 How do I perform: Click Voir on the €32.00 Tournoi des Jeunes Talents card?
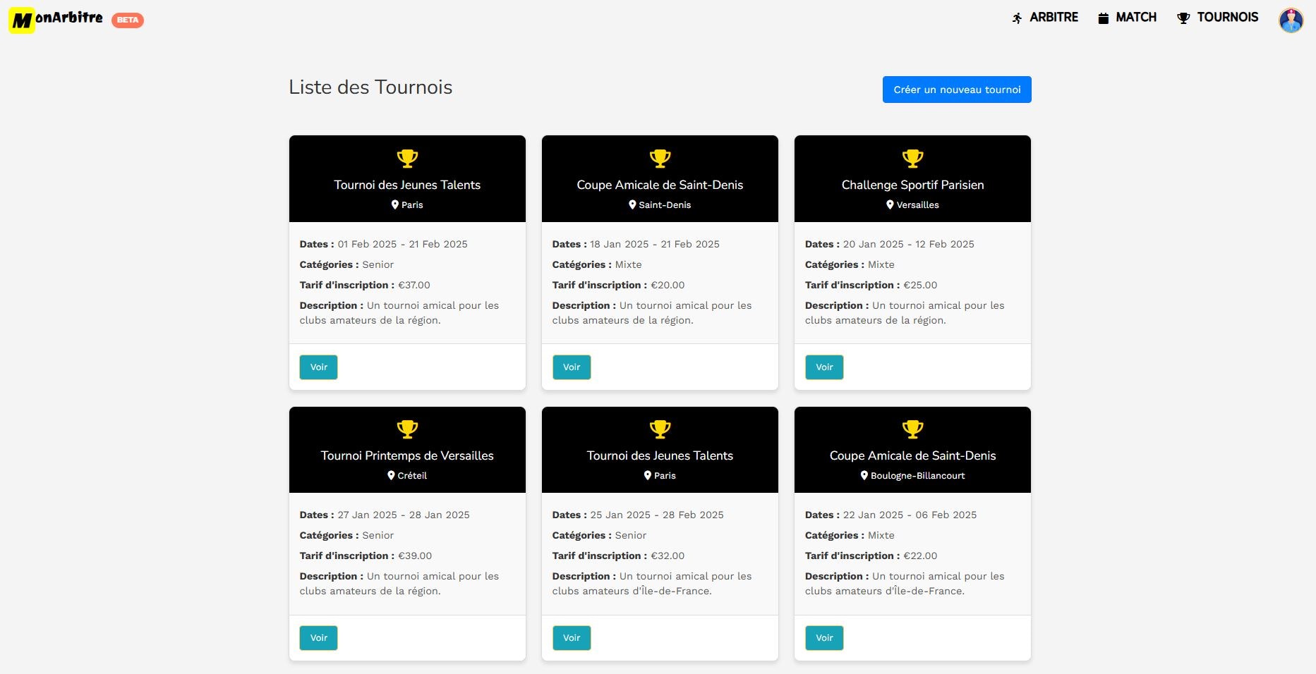pyautogui.click(x=572, y=638)
